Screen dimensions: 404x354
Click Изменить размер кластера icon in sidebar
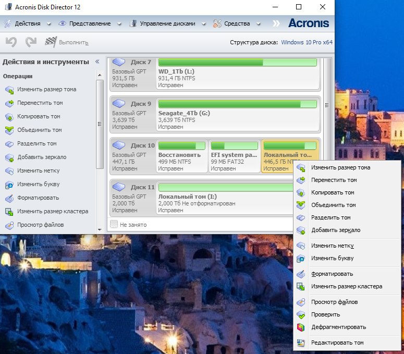(9, 212)
